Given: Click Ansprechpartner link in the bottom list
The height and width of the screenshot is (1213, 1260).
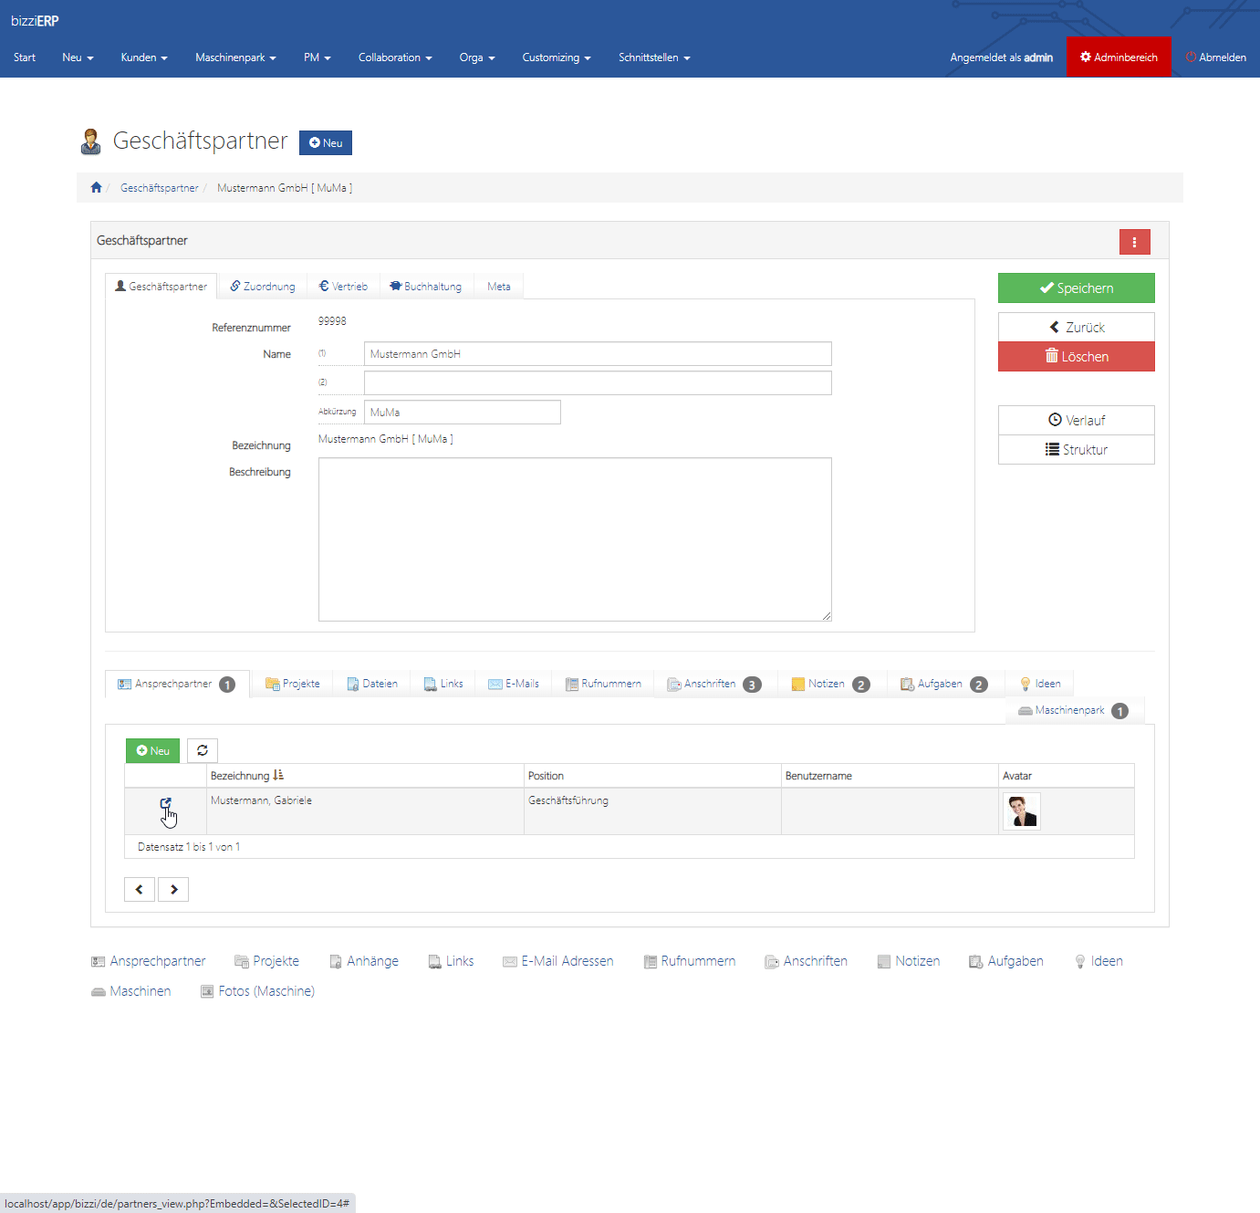Looking at the screenshot, I should tap(149, 961).
